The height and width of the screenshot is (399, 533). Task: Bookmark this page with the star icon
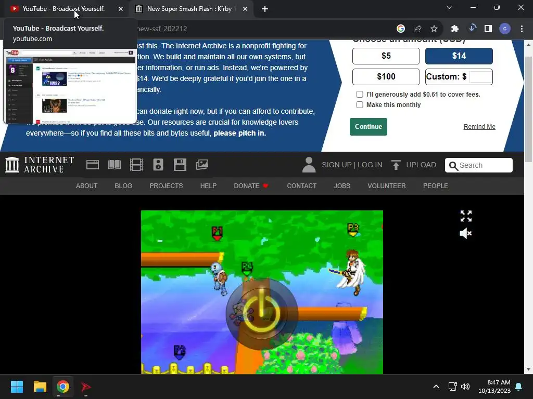click(434, 29)
